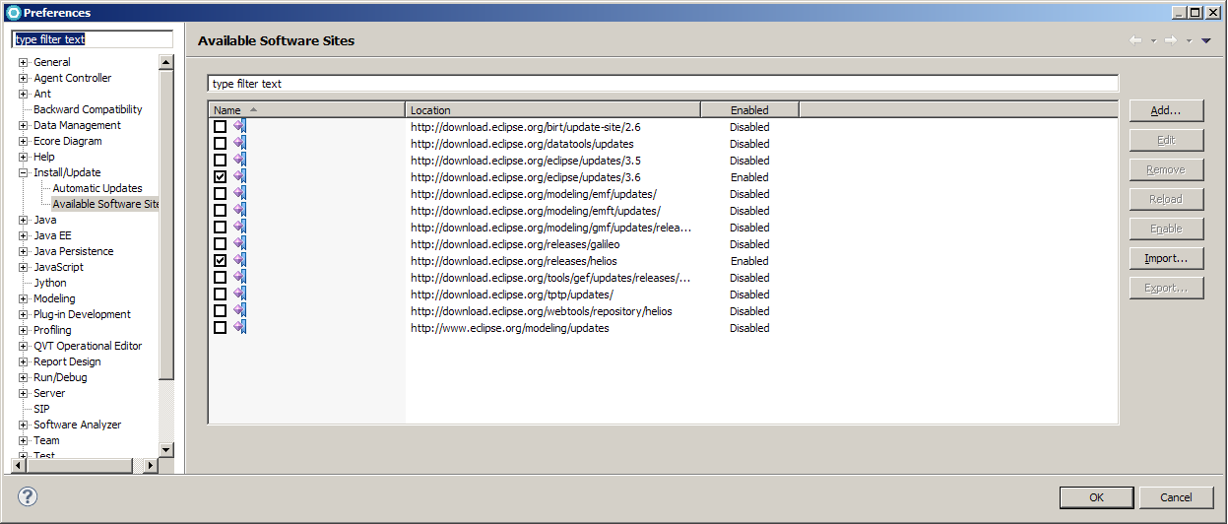Open the forward history dropdown arrow
1228x524 pixels.
point(1189,41)
